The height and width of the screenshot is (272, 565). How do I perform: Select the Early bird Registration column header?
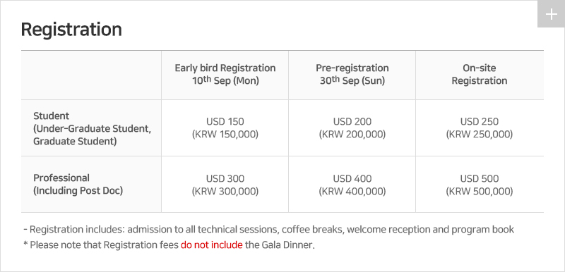pyautogui.click(x=225, y=75)
